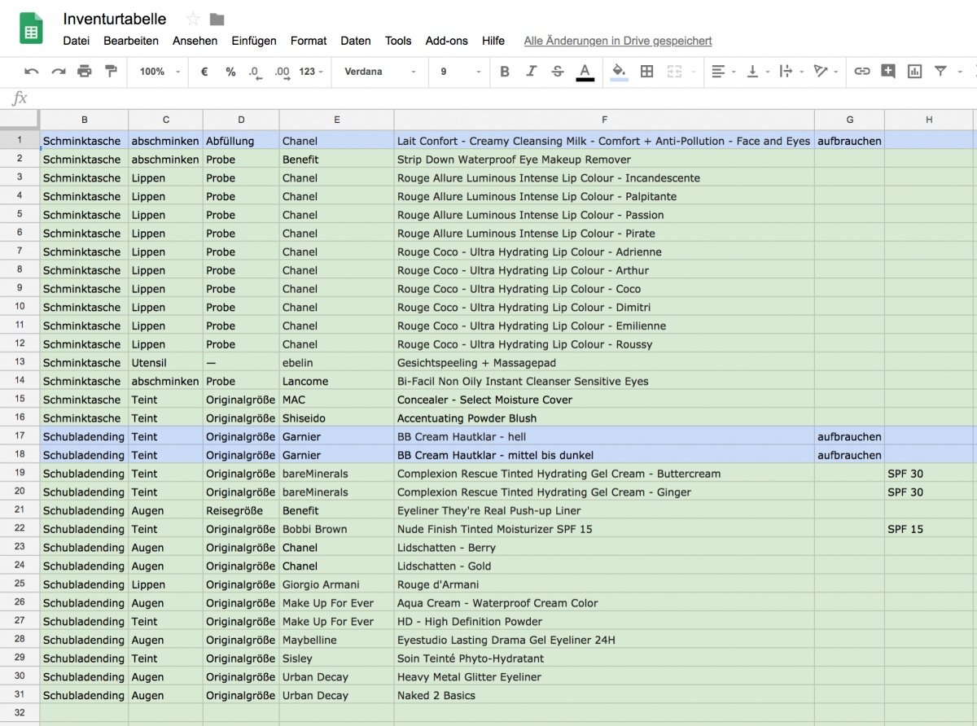Viewport: 977px width, 726px height.
Task: Click the Google Sheets home icon
Action: point(32,29)
